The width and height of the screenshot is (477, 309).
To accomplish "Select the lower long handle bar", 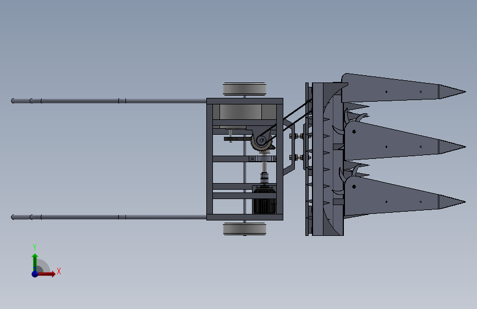I will 109,217.
